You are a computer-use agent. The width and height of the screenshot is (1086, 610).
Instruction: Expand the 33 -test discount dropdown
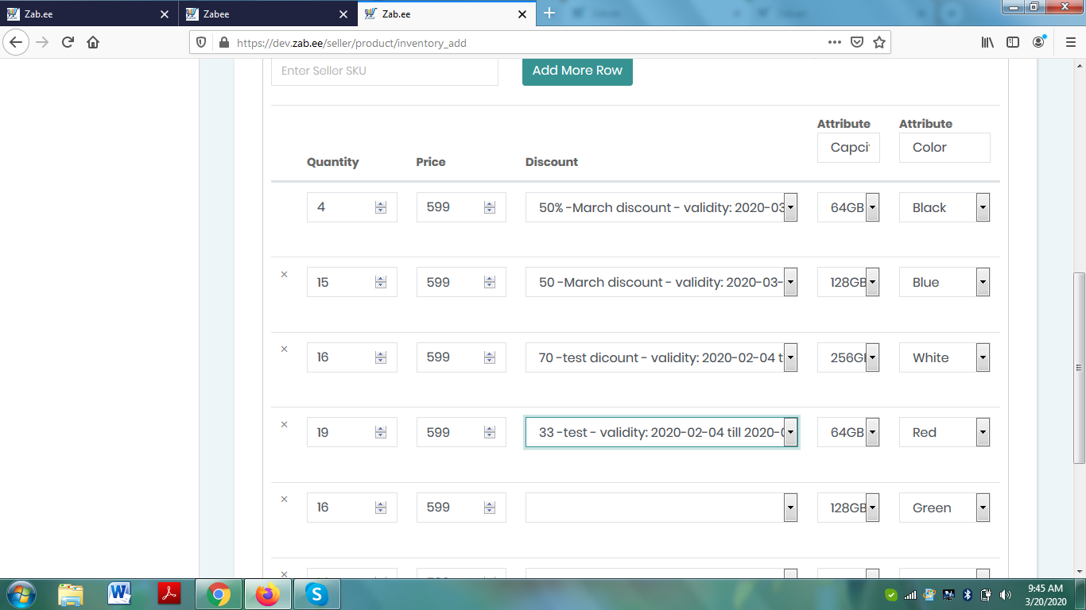click(661, 433)
